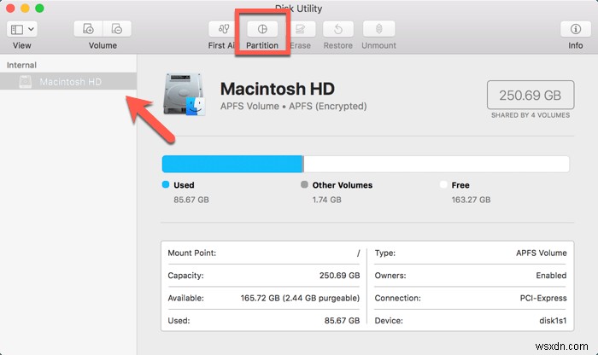Click the Used label in the storage legend

point(184,185)
